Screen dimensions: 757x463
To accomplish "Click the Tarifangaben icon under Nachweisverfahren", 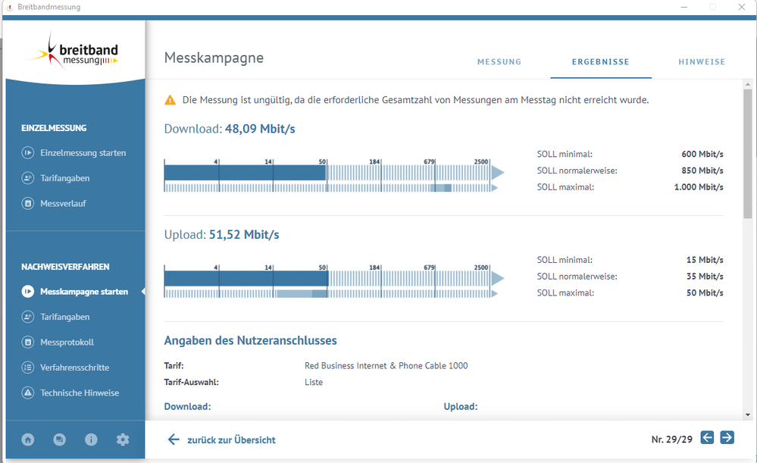I will (x=28, y=317).
